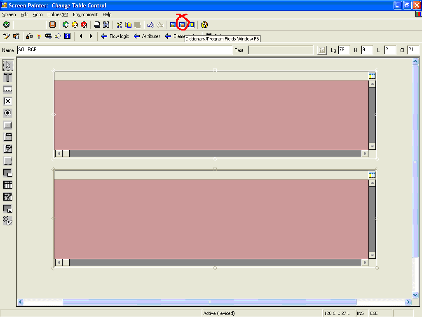Image resolution: width=422 pixels, height=317 pixels.
Task: Select the Text element tool
Action: point(7,77)
